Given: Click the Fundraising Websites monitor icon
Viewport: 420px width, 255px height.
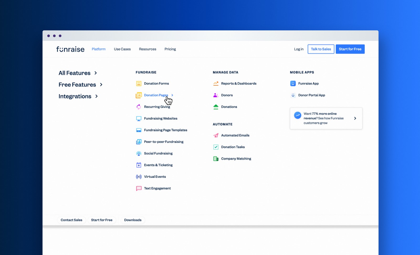Looking at the screenshot, I should [139, 119].
